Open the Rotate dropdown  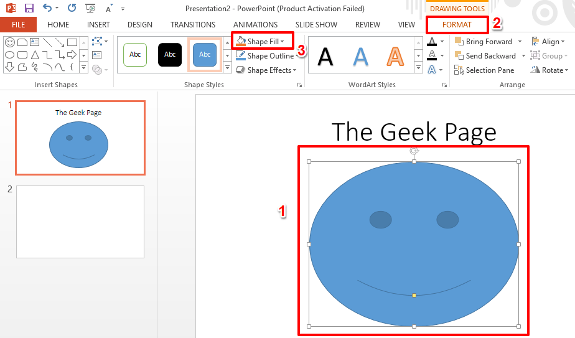[x=549, y=70]
